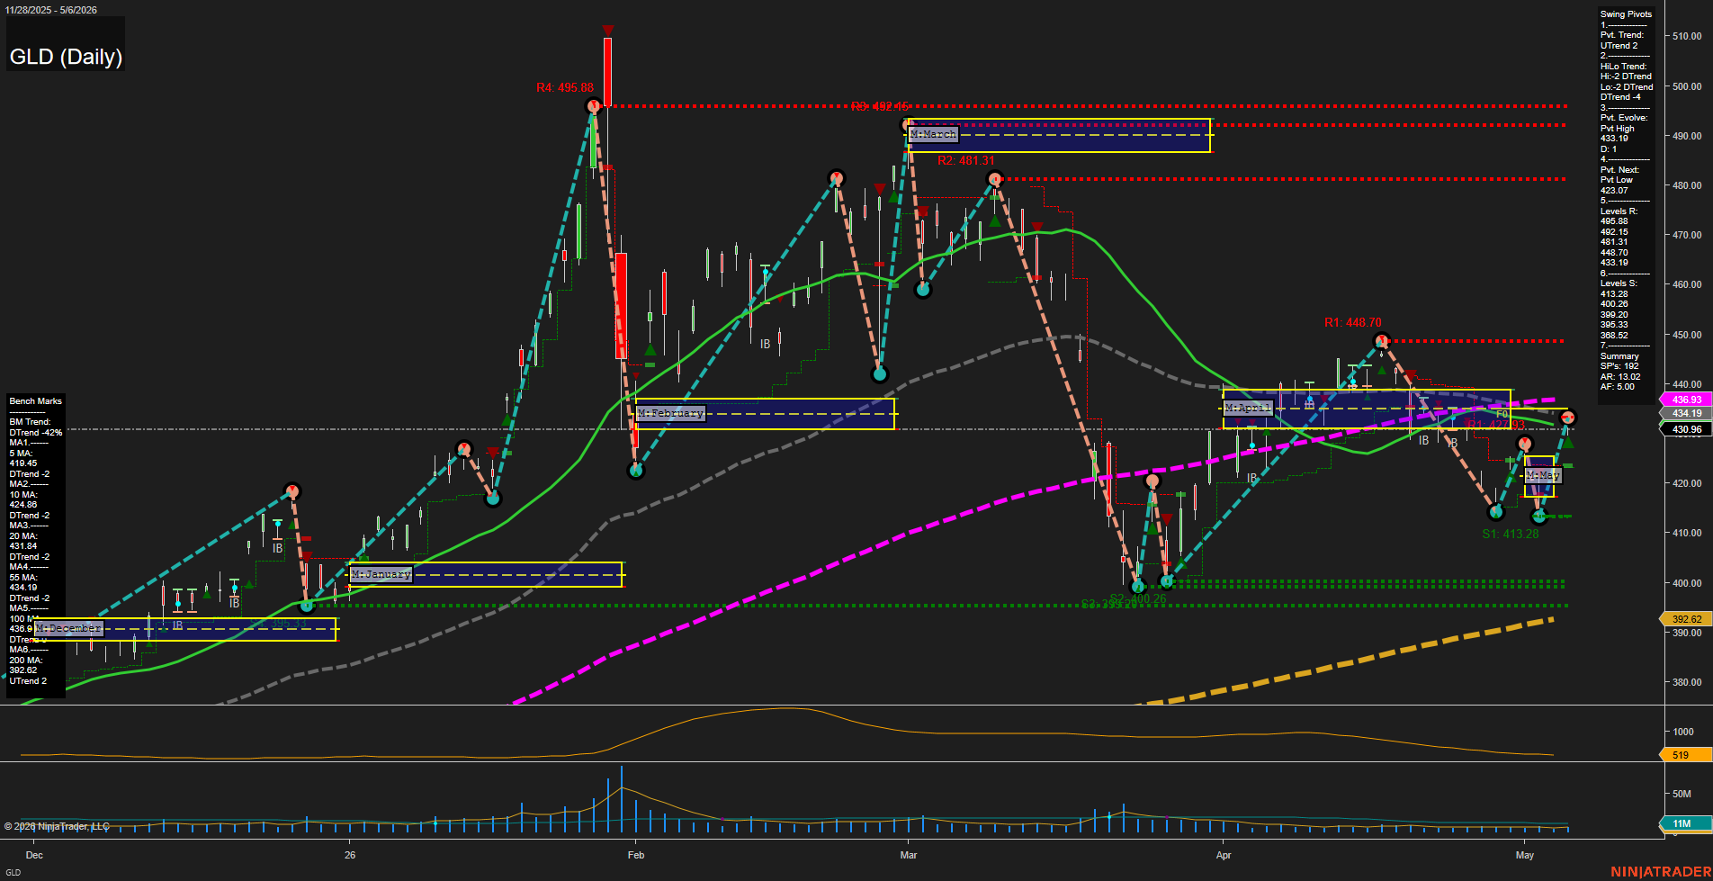This screenshot has height=881, width=1713.
Task: Select the 430.96 last price marker
Action: pos(1686,429)
